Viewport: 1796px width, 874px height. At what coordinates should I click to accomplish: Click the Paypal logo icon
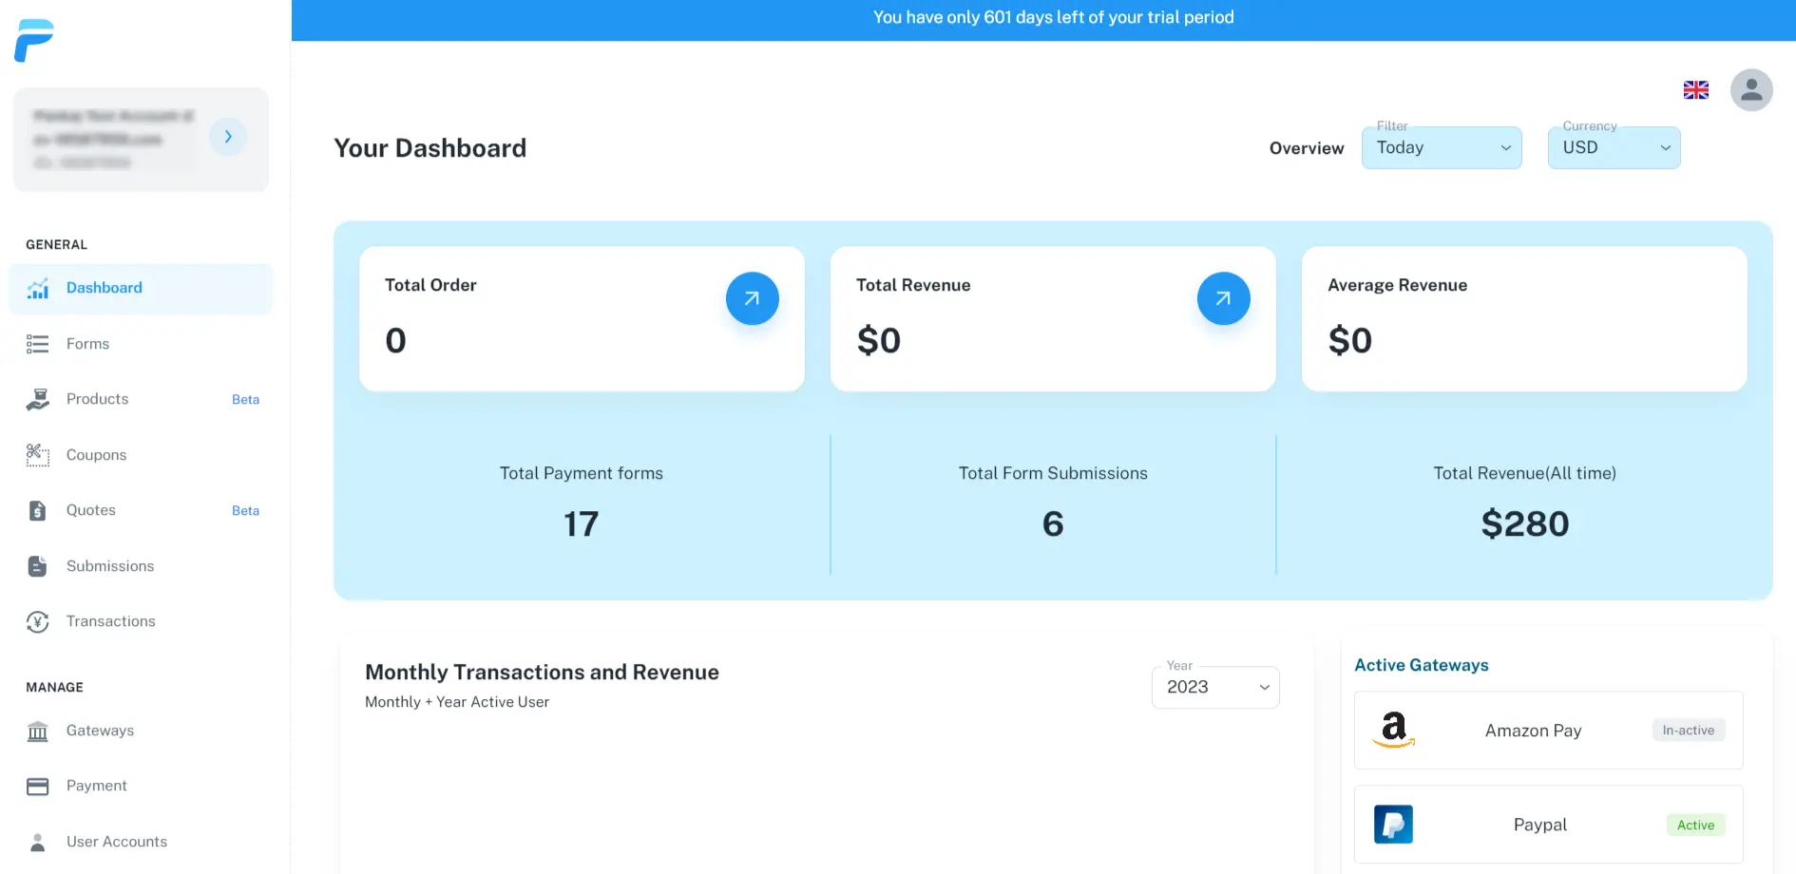click(1393, 825)
